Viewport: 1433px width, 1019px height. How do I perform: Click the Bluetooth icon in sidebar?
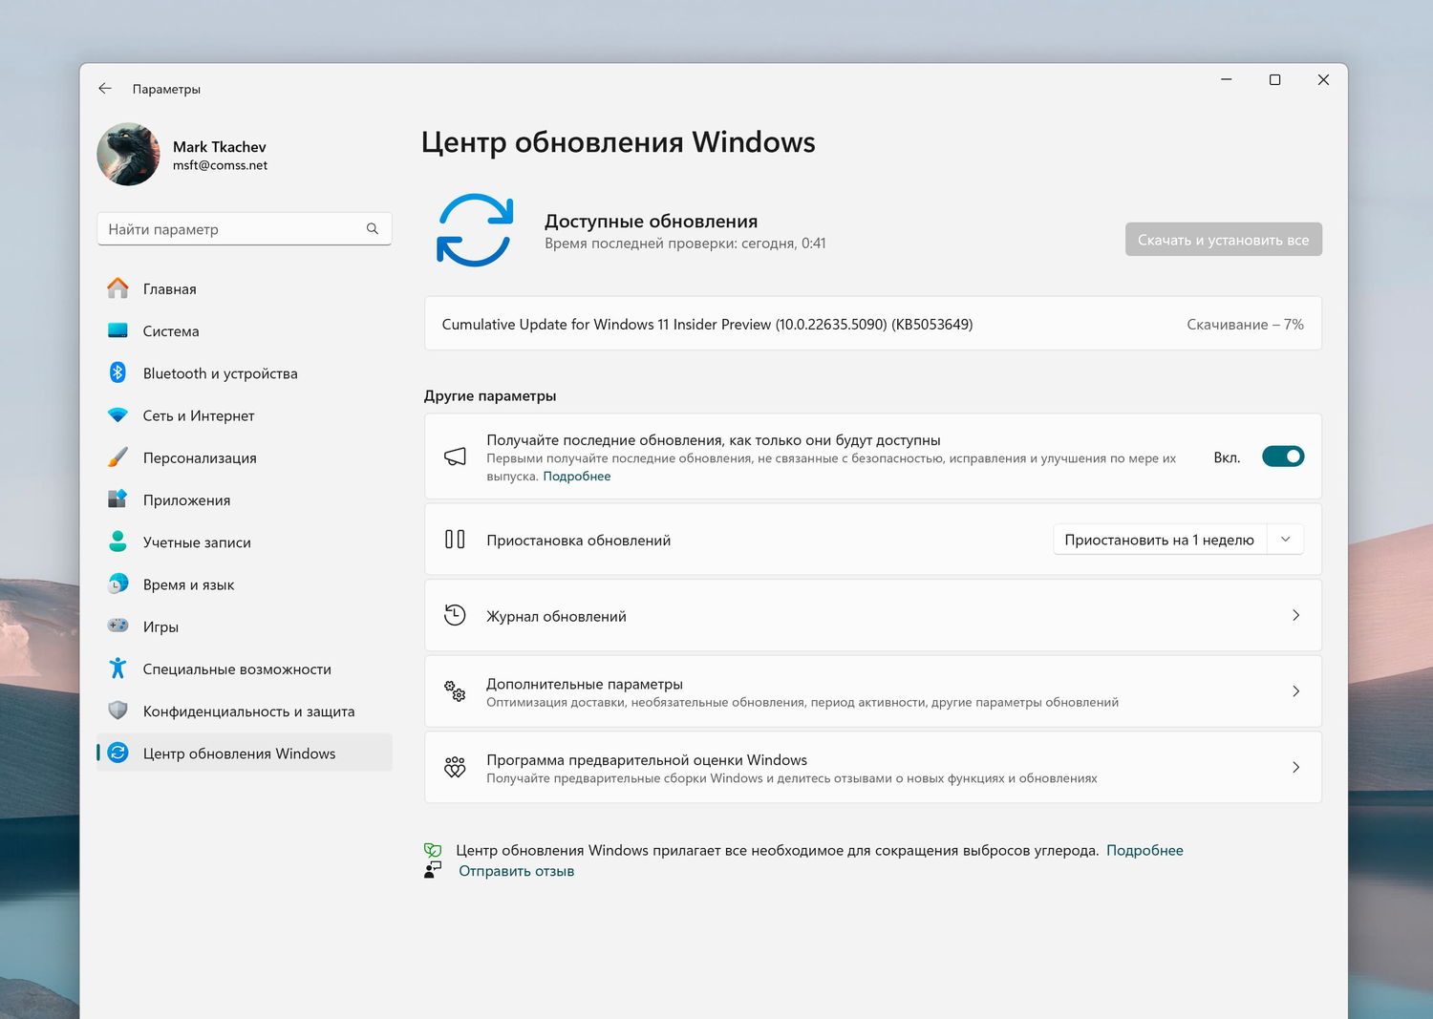point(118,372)
